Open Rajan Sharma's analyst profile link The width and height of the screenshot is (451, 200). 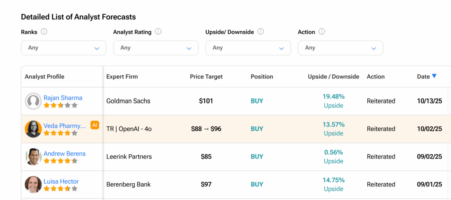pyautogui.click(x=63, y=98)
